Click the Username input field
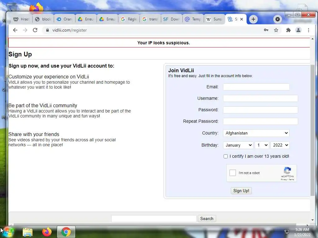This screenshot has height=238, width=318. (x=261, y=98)
